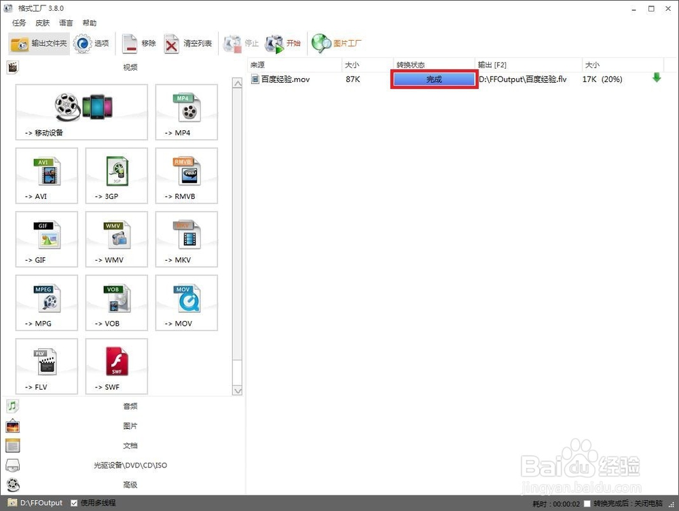The height and width of the screenshot is (511, 679).
Task: Select the Mobile Device (移动设备) converter
Action: (x=81, y=112)
